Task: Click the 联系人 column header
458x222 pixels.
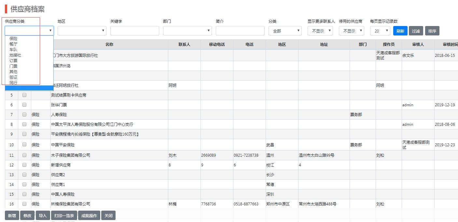Action: click(184, 45)
